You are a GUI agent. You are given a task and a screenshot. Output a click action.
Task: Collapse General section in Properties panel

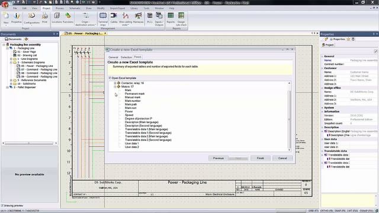tap(322, 56)
